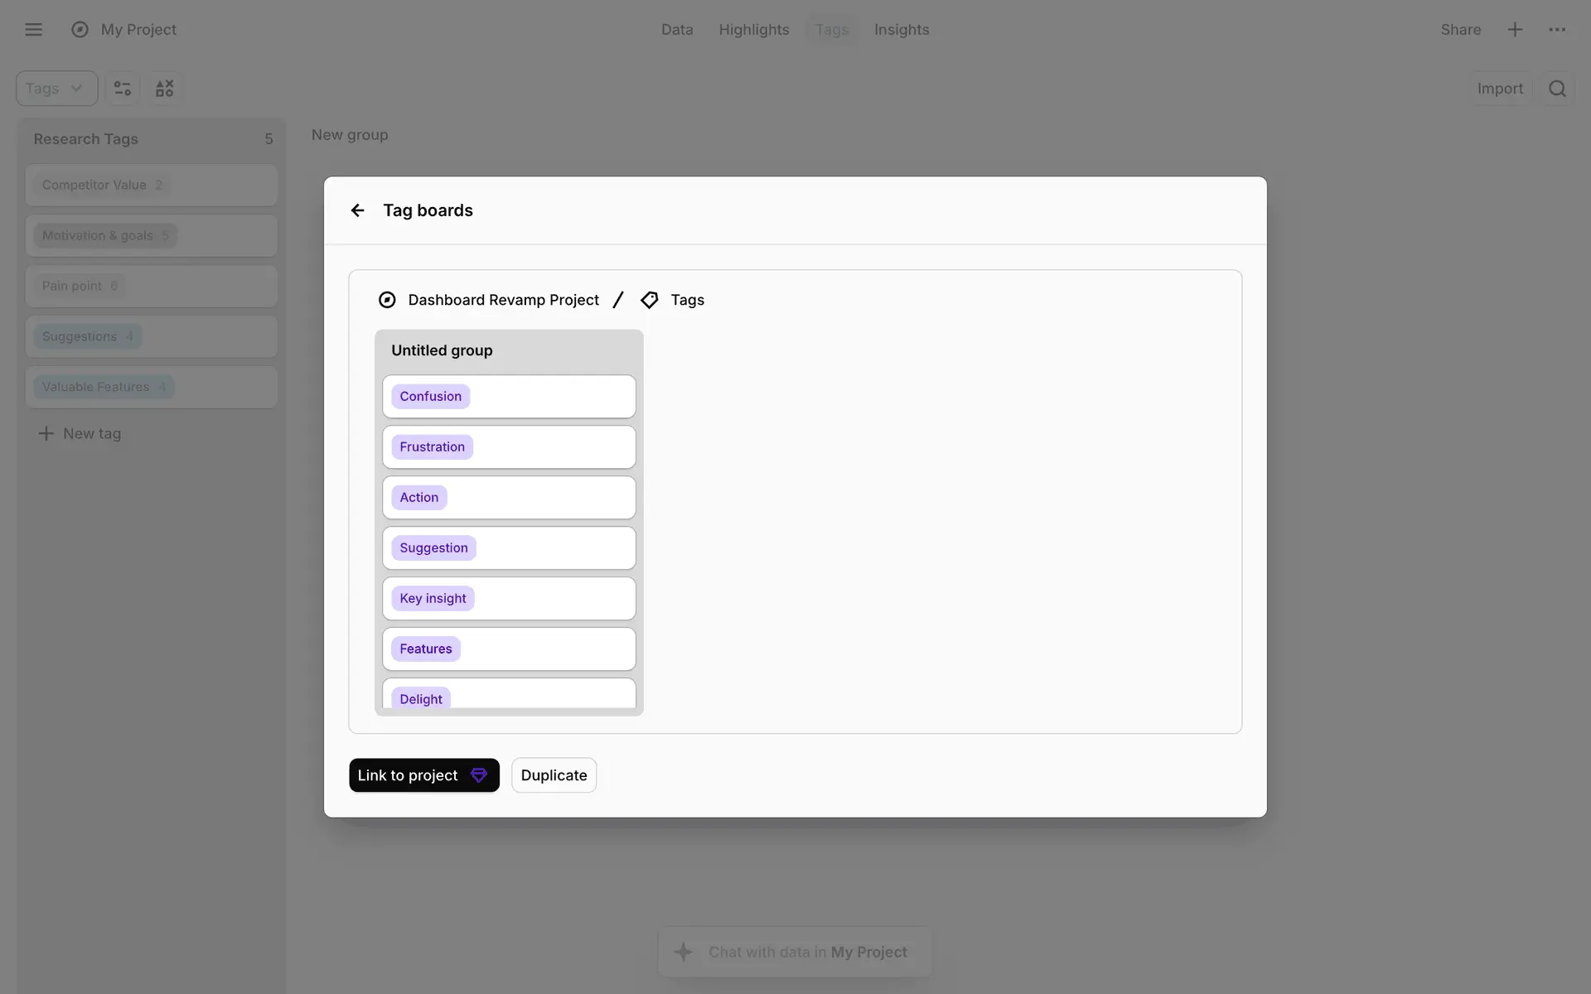Image resolution: width=1591 pixels, height=994 pixels.
Task: Open the Highlights tab
Action: pyautogui.click(x=753, y=30)
